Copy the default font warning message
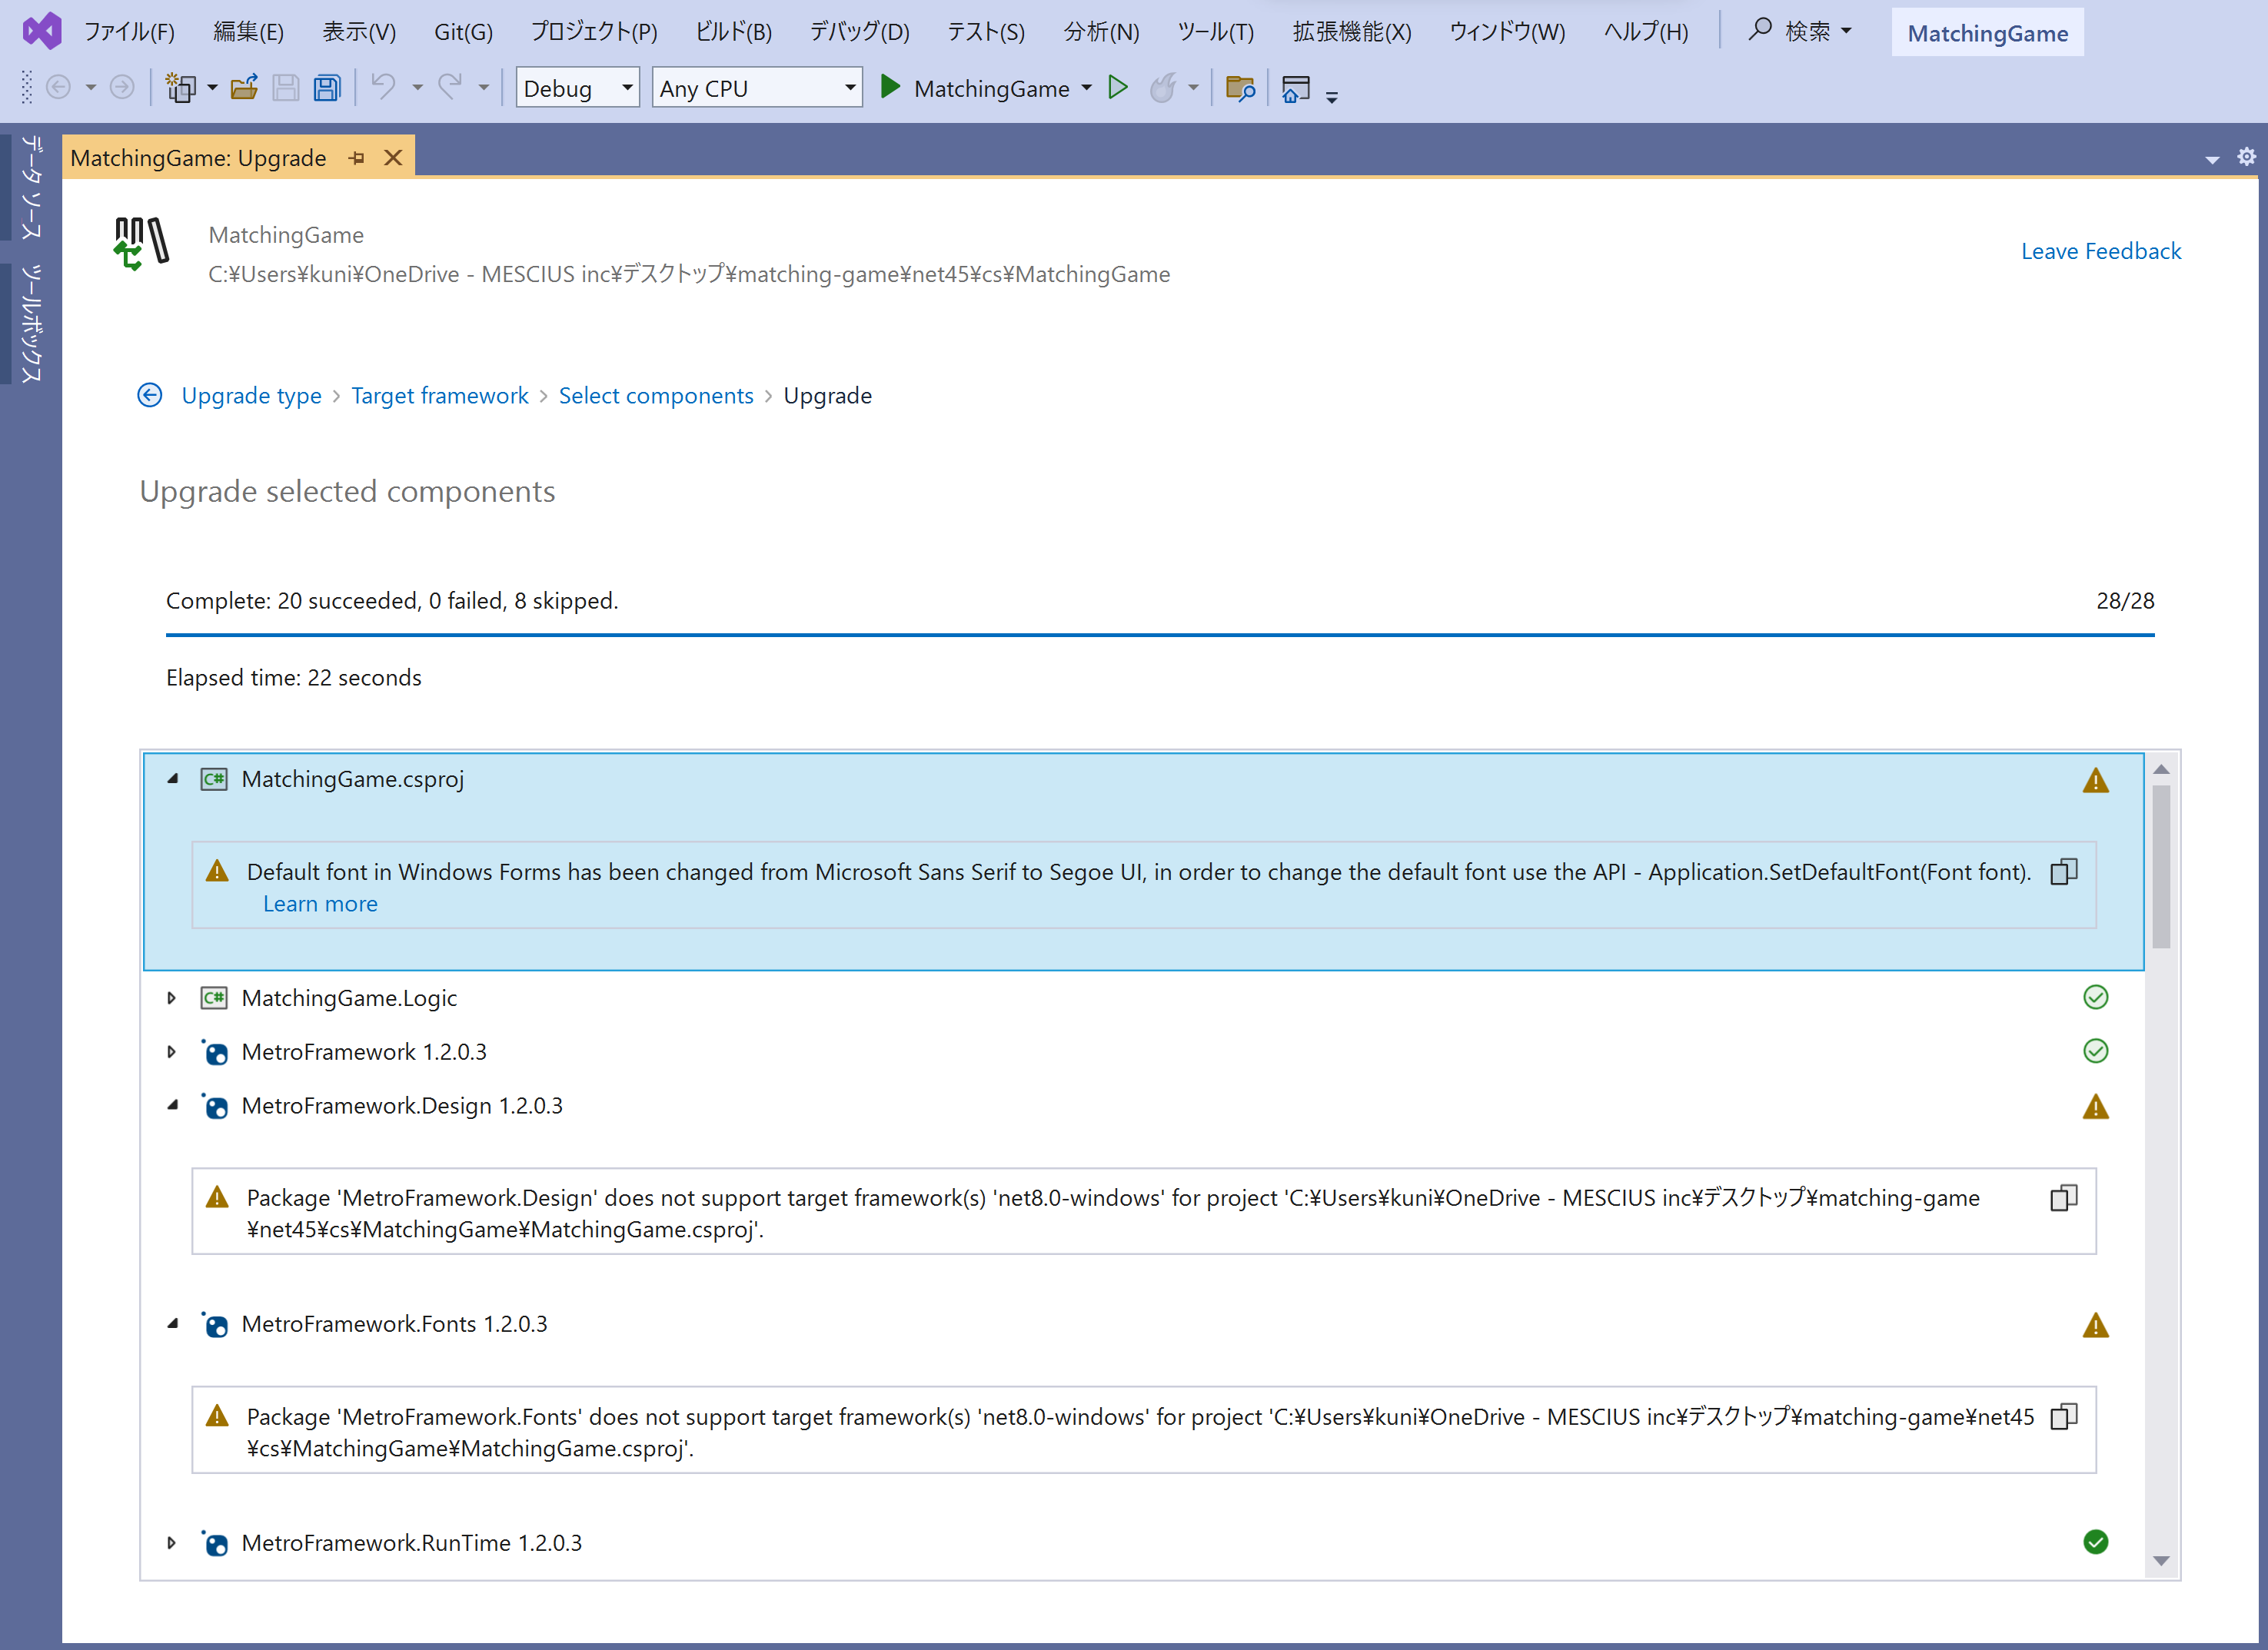 coord(2064,872)
